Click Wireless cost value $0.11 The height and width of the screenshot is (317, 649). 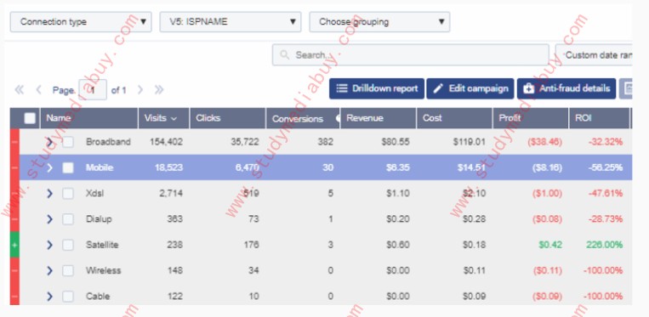(474, 270)
